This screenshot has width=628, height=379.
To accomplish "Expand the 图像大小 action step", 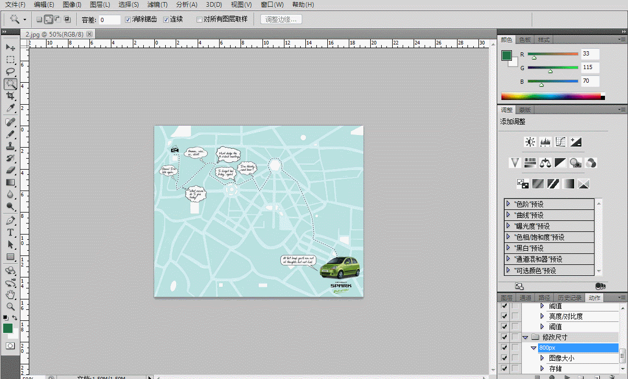I will coord(542,358).
